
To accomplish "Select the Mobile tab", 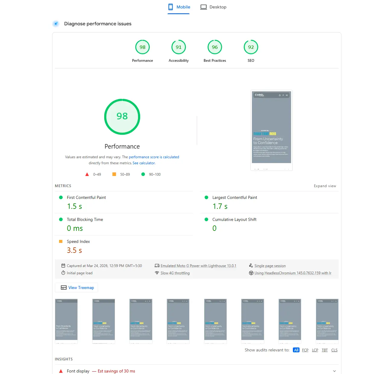I will pyautogui.click(x=179, y=7).
